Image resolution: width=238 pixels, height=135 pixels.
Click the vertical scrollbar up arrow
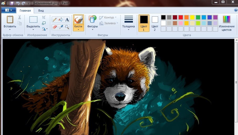point(236,40)
